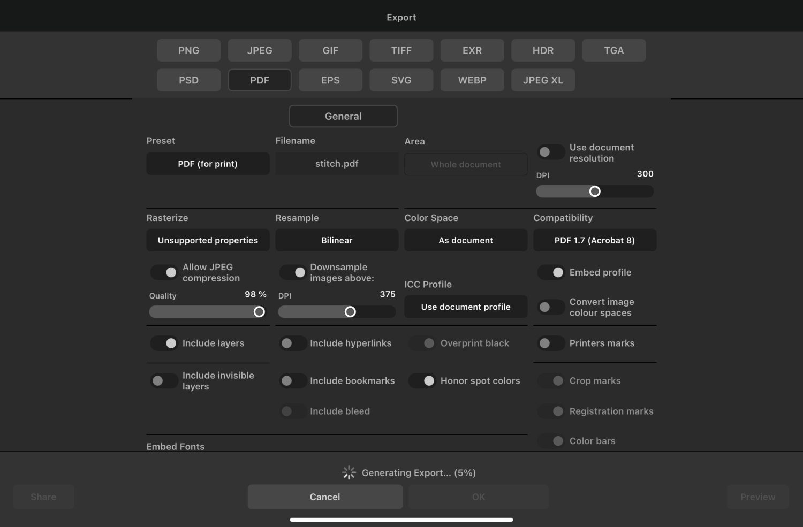Image resolution: width=803 pixels, height=527 pixels.
Task: Select the PNG export format
Action: (x=188, y=50)
